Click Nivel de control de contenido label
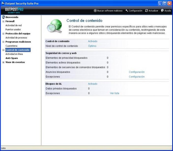 [62, 46]
